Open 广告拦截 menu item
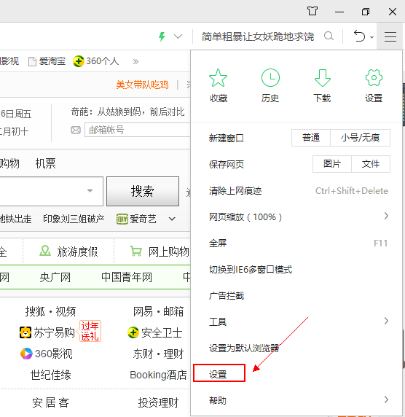The image size is (405, 417). pyautogui.click(x=296, y=295)
